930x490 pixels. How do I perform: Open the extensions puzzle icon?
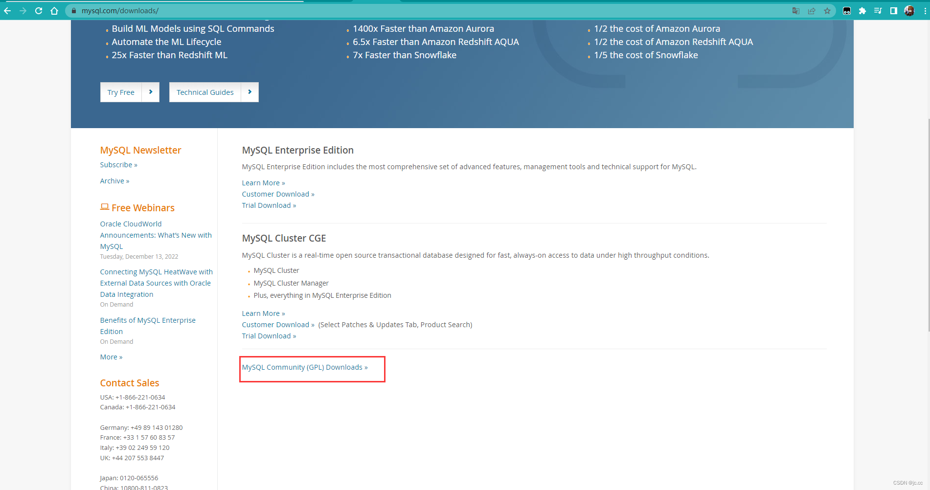coord(862,11)
